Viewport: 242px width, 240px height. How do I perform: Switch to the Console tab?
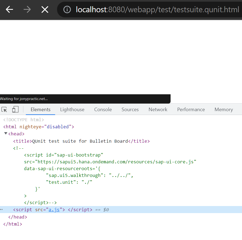(103, 110)
